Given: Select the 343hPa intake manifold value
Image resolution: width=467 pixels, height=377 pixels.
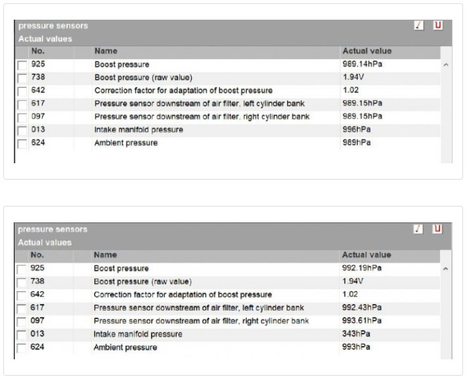Looking at the screenshot, I should (356, 334).
